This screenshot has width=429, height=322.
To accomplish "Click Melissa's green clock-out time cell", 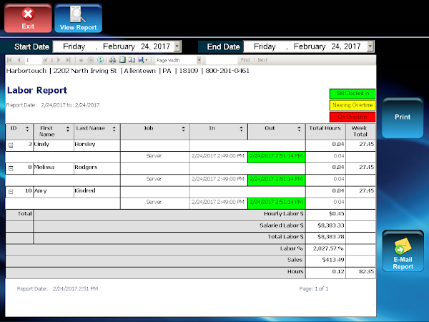I will (x=276, y=180).
